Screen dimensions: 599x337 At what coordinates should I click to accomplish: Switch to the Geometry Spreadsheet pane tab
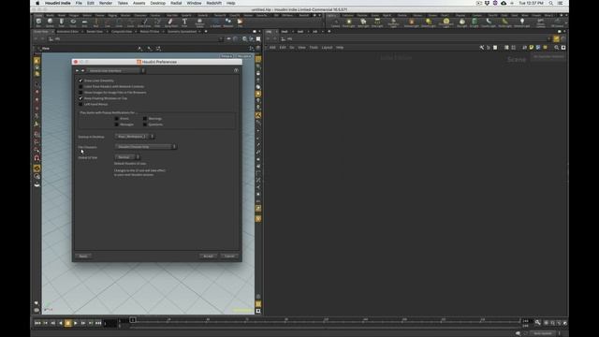tap(182, 31)
